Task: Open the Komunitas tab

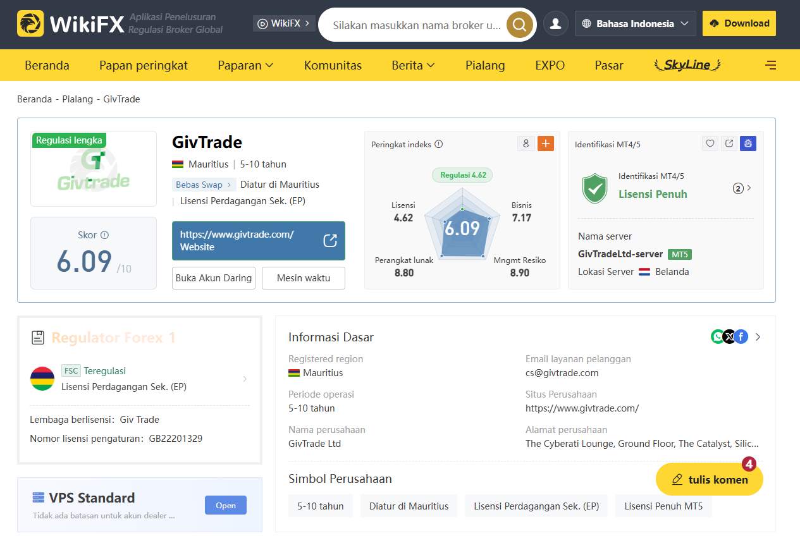Action: pyautogui.click(x=333, y=65)
